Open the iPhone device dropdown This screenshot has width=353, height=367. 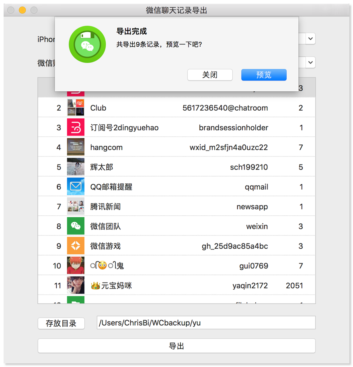(310, 39)
